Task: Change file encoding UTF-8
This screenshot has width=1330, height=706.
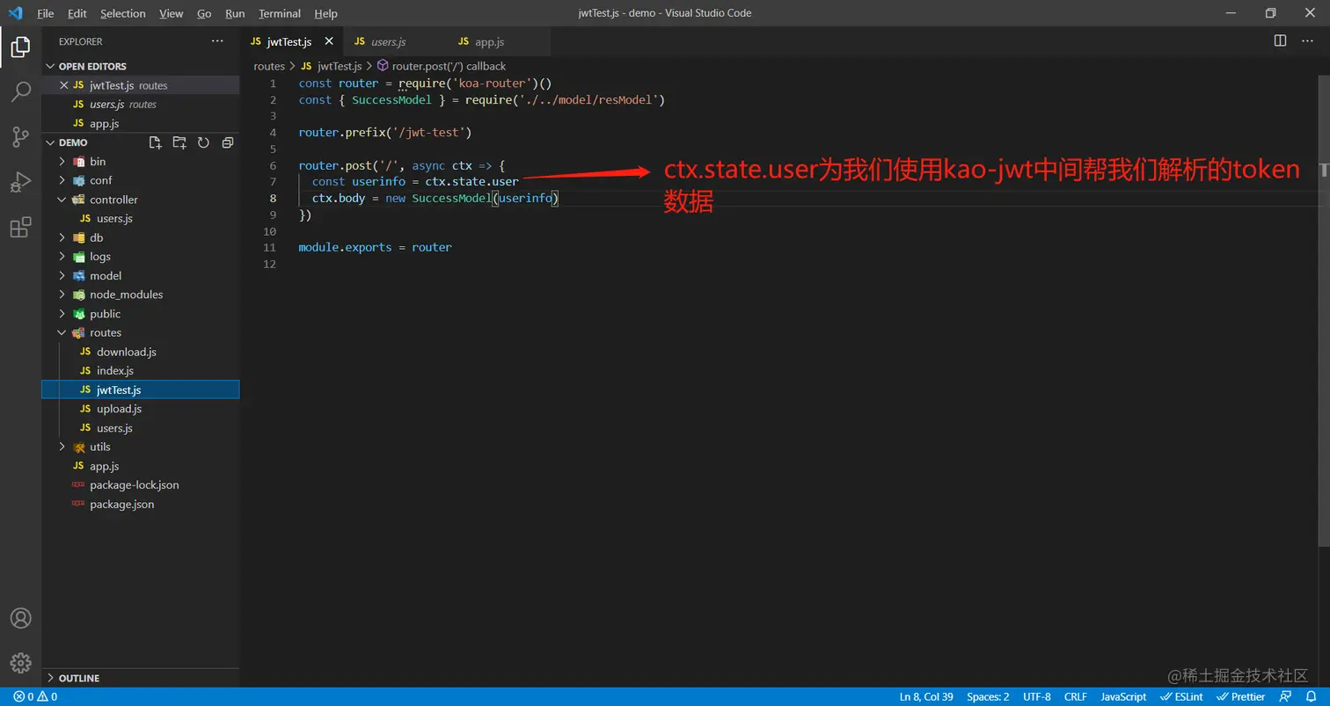Action: click(x=1037, y=696)
